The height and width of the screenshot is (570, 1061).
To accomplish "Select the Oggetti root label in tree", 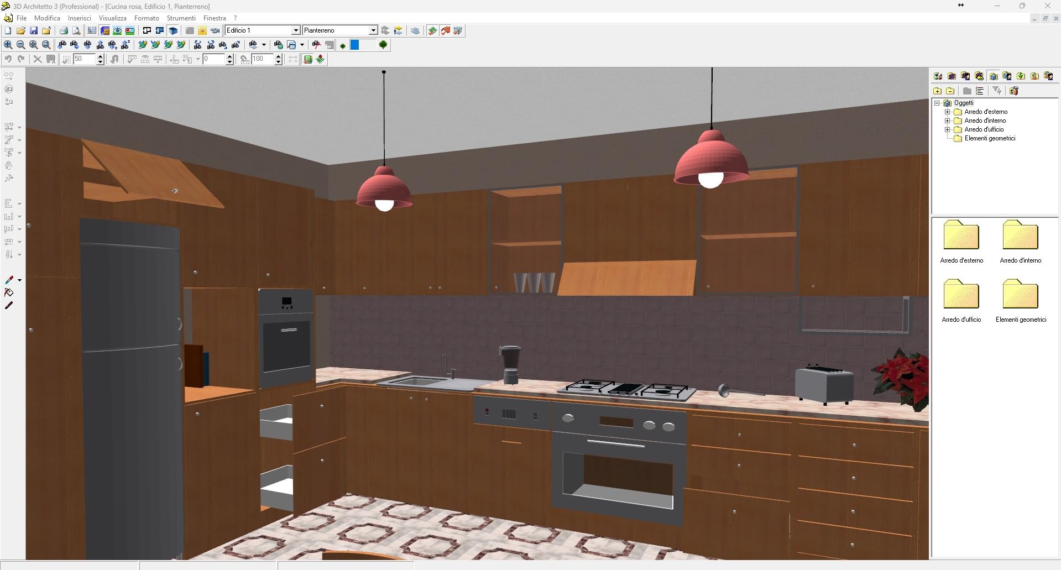I will pyautogui.click(x=964, y=103).
